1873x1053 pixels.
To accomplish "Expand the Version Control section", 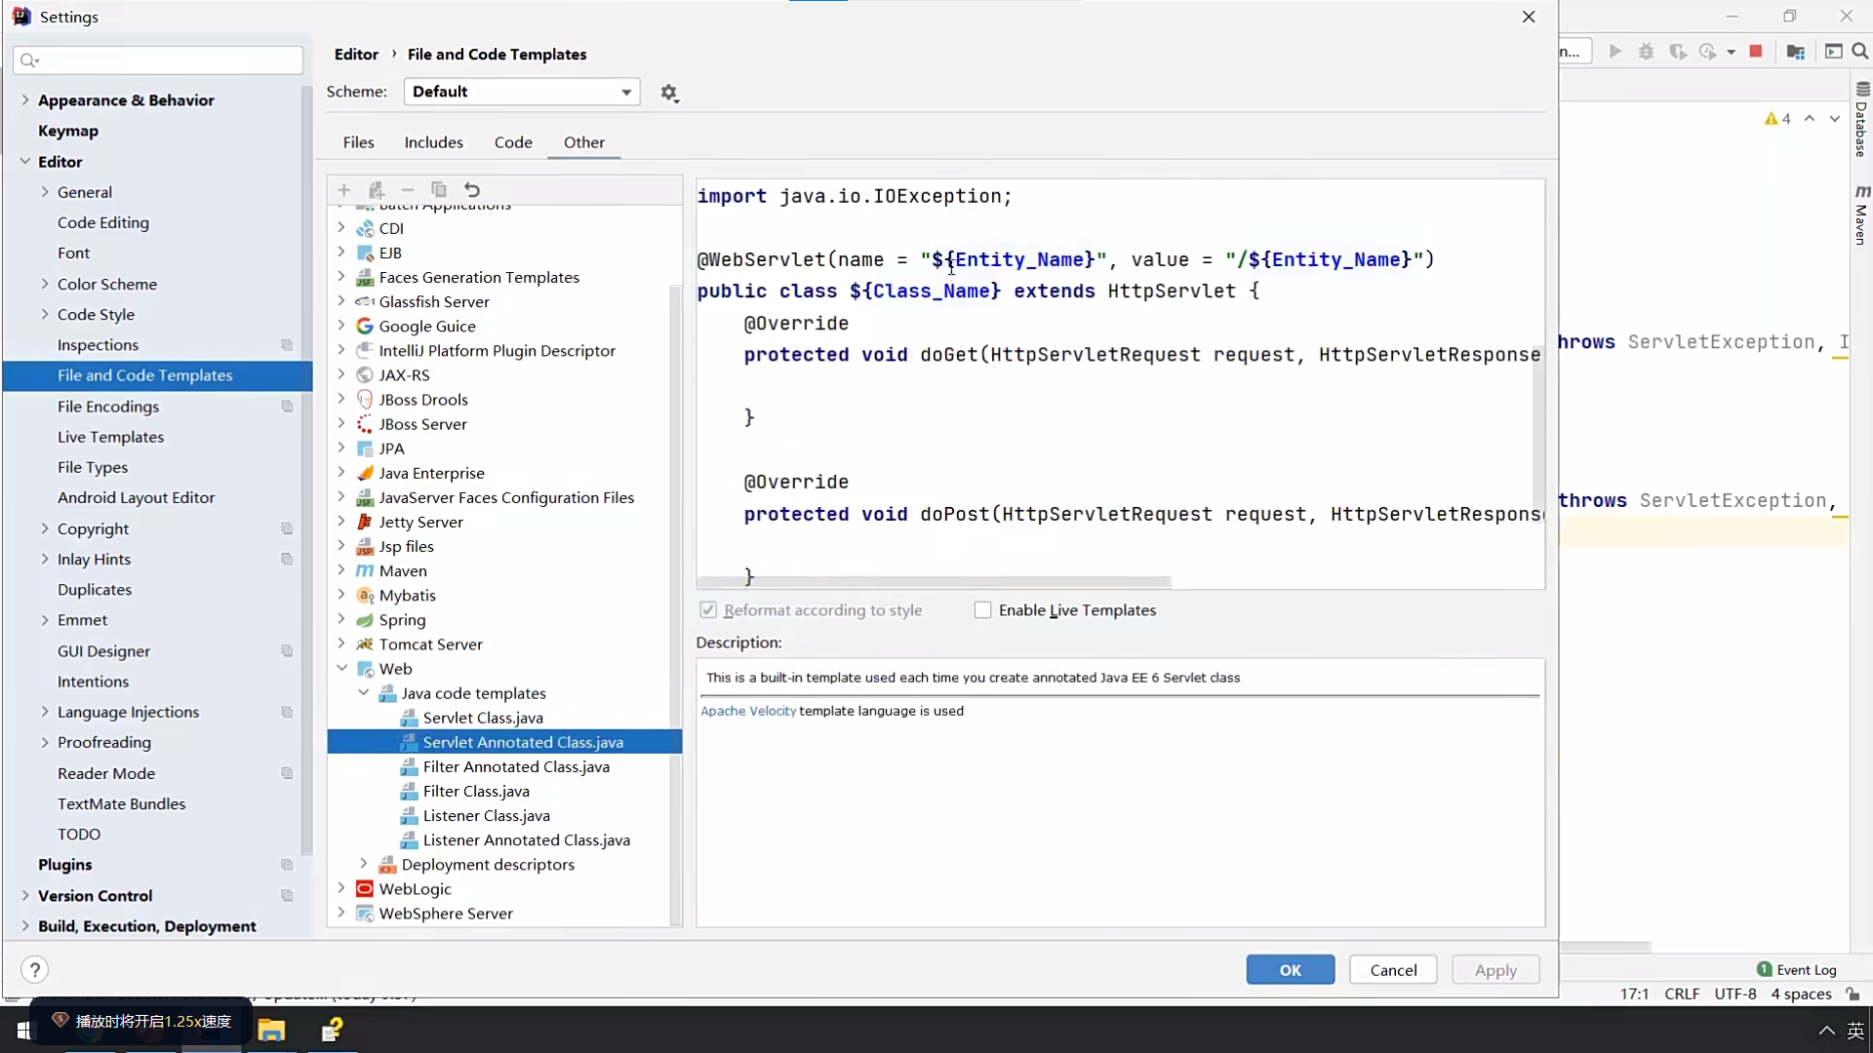I will click(x=25, y=896).
